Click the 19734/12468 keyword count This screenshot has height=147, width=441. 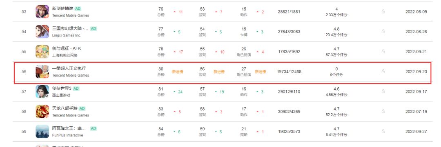click(x=289, y=72)
